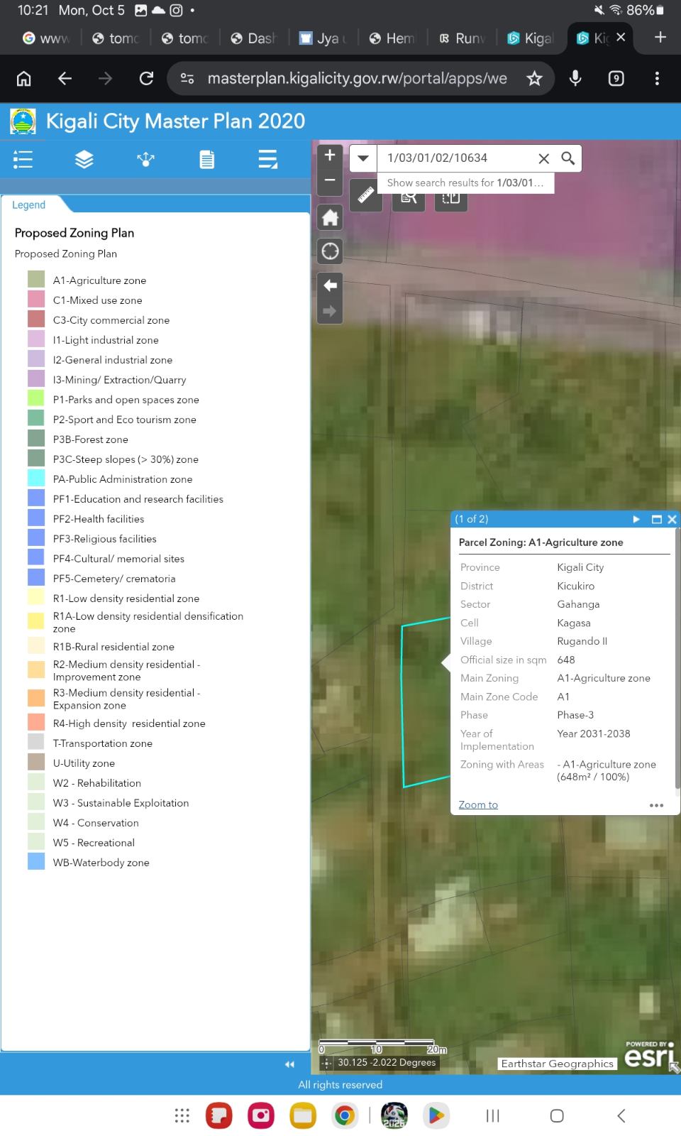Viewport: 681px width, 1136px height.
Task: Switch to the Jya browser tab
Action: pyautogui.click(x=323, y=38)
